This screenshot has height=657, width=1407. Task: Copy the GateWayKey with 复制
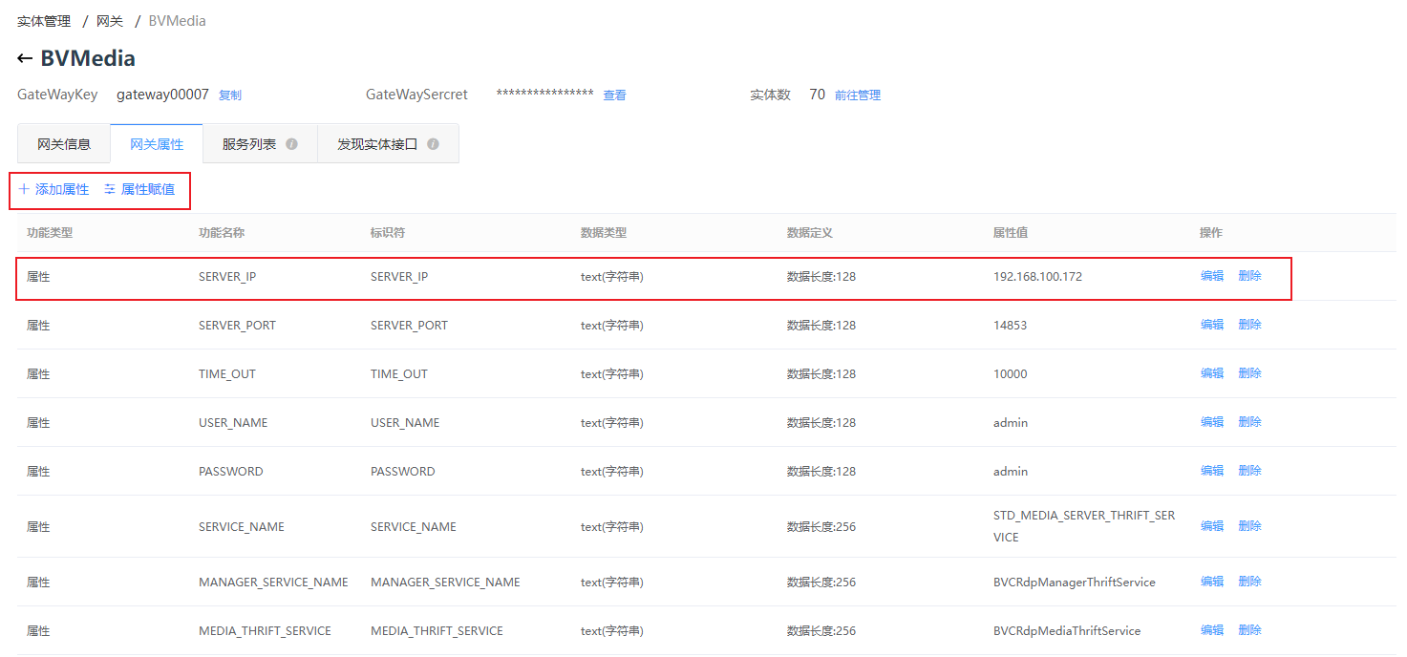click(230, 95)
